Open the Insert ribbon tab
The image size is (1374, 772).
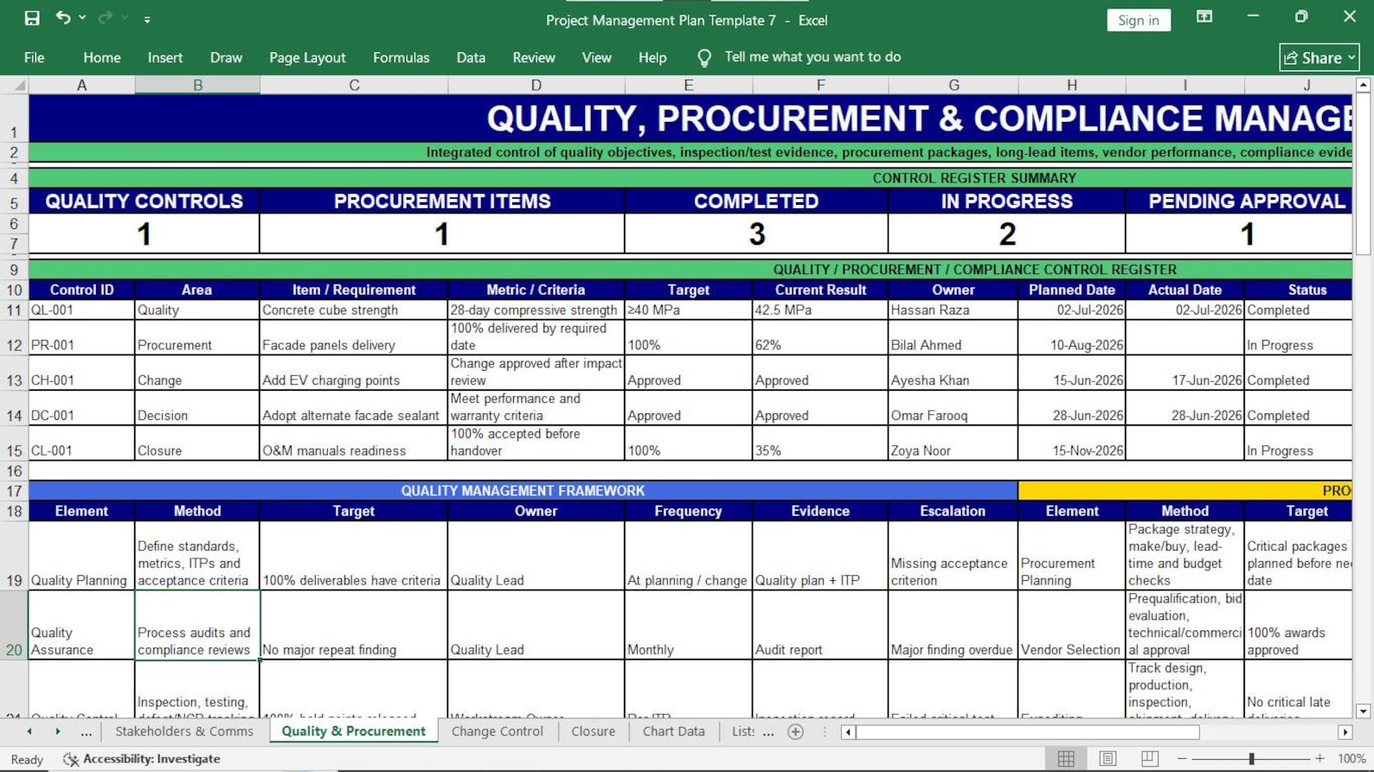[x=165, y=57]
